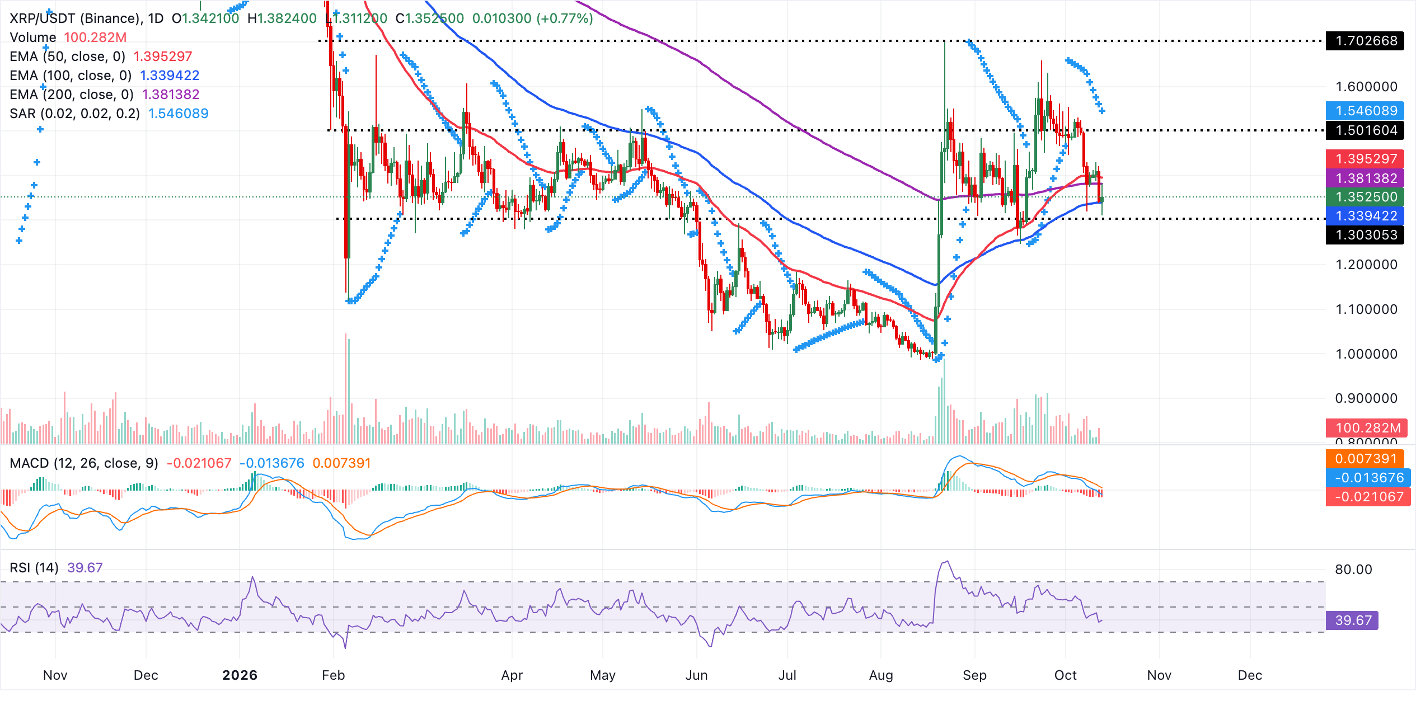
Task: Click the XRP/USDT (Binance), 1D symbol title
Action: pos(87,18)
